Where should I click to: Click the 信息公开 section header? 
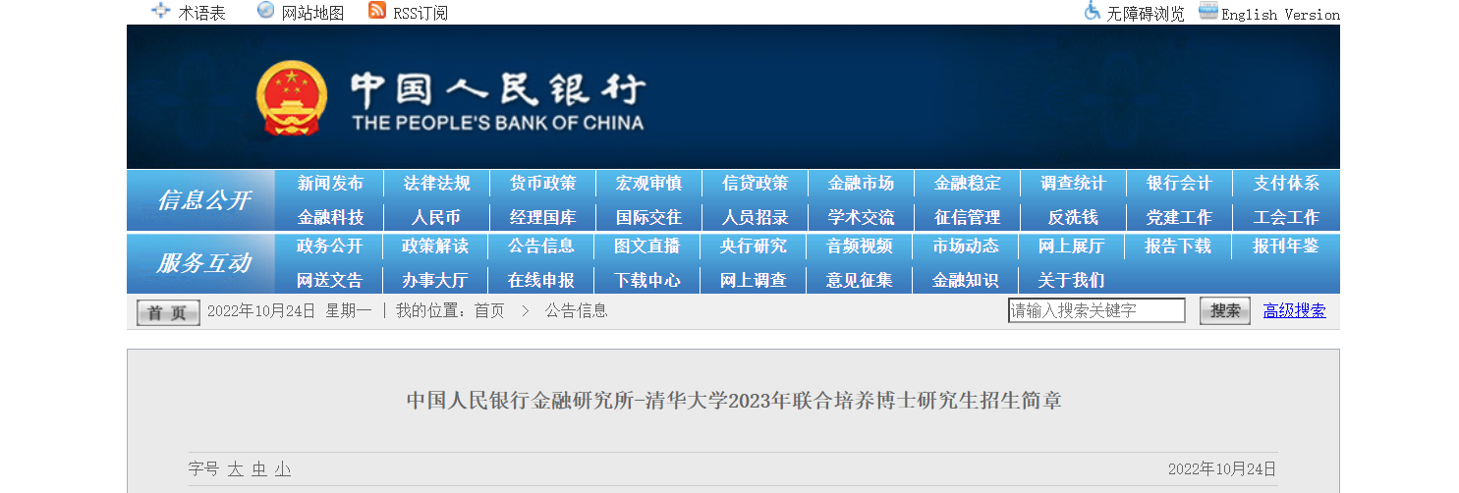tap(203, 200)
